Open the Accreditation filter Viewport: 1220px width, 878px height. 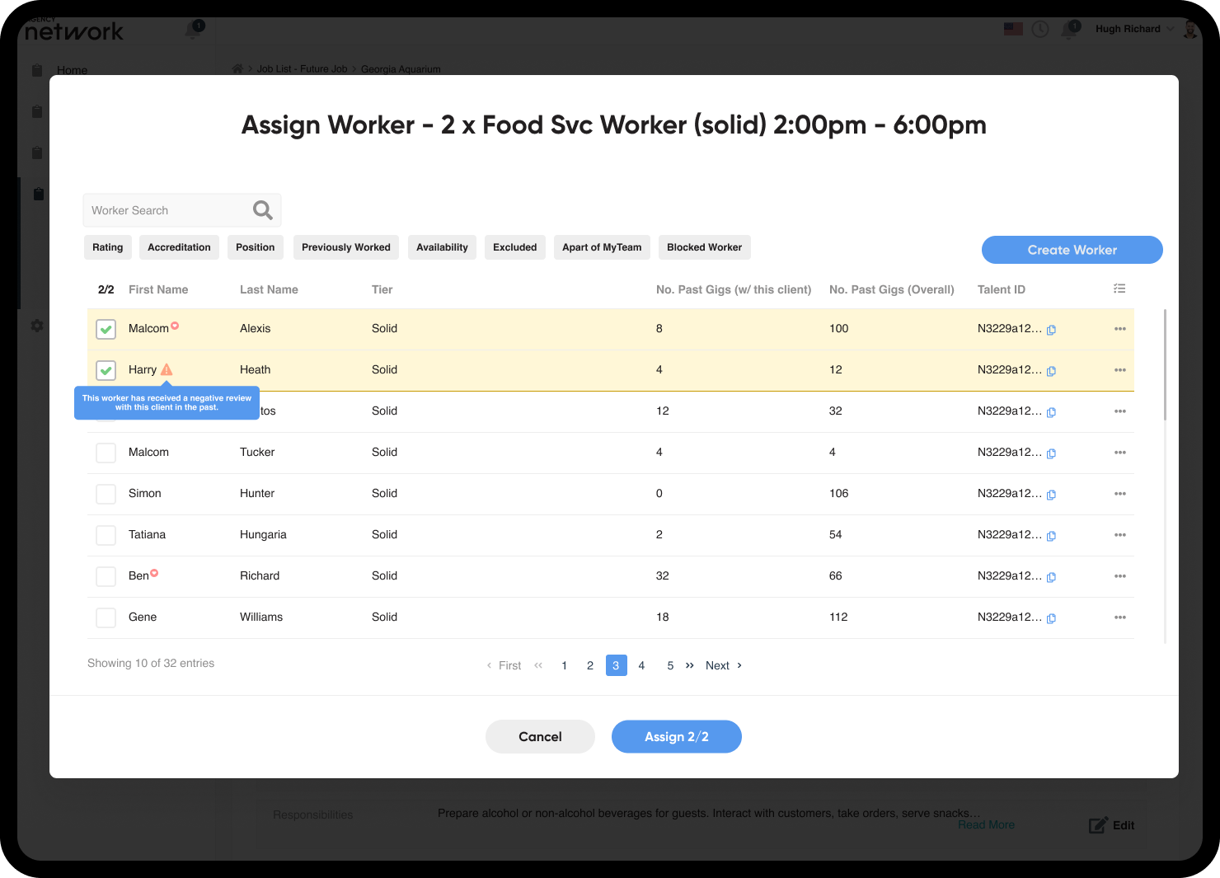(179, 247)
